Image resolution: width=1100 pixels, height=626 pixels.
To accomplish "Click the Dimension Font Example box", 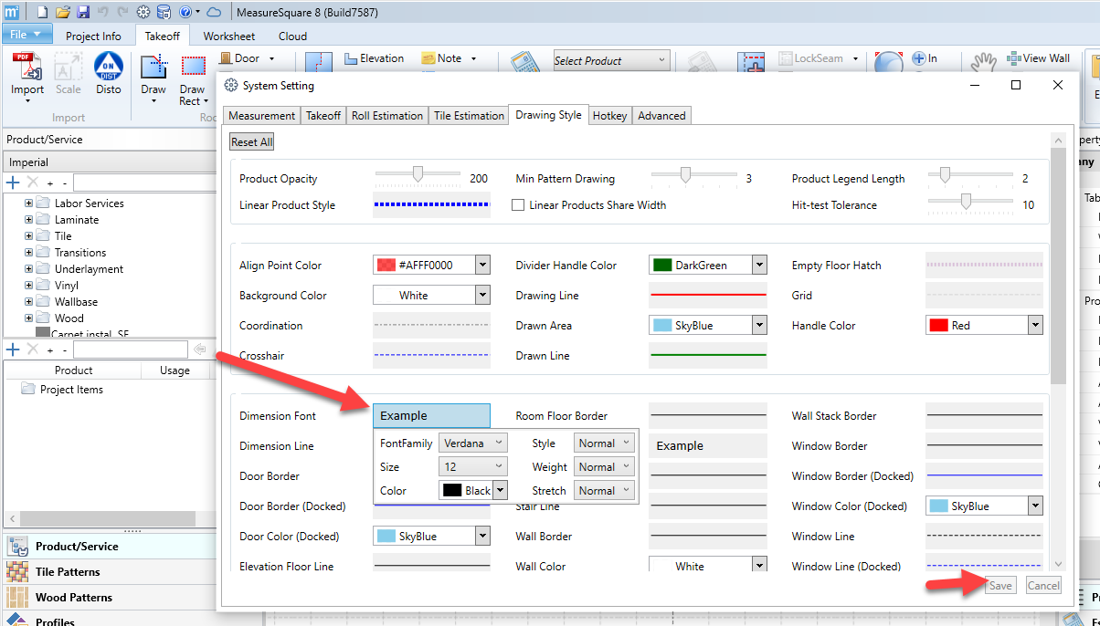I will pyautogui.click(x=431, y=416).
